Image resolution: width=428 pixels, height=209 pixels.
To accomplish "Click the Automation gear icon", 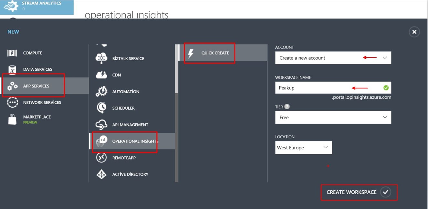I will click(101, 92).
